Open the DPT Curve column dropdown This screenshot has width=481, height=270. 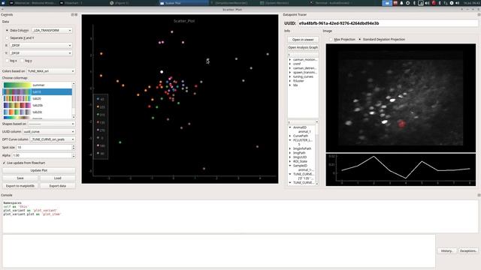[53, 139]
